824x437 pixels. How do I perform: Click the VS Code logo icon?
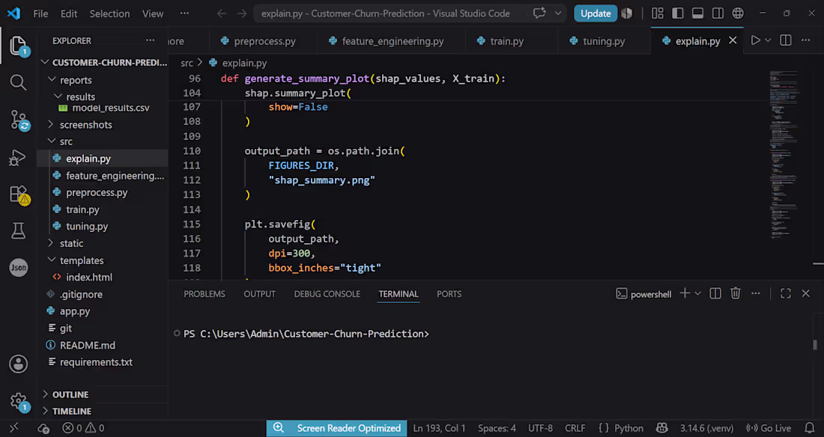(13, 13)
